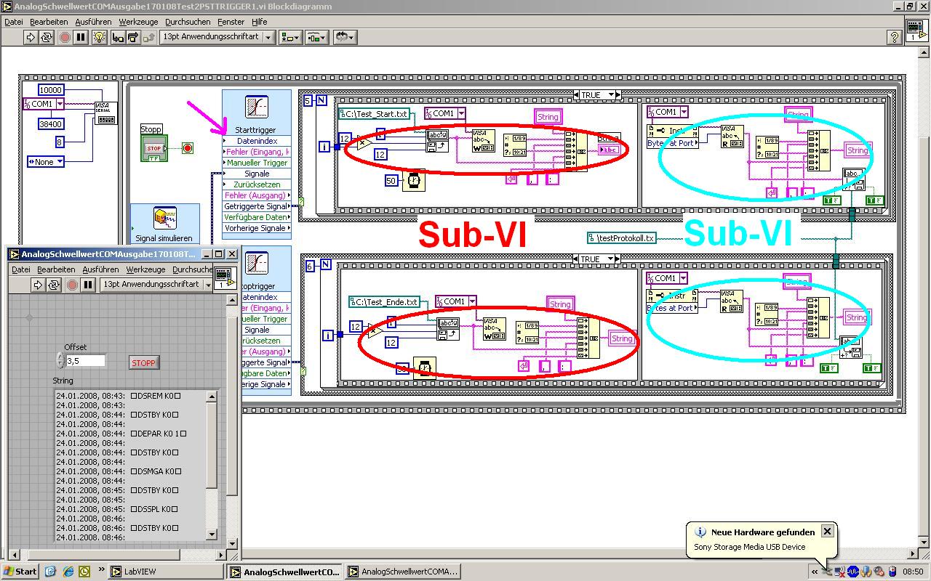The width and height of the screenshot is (931, 581).
Task: Click the String indicator scroll up arrow
Action: 212,397
